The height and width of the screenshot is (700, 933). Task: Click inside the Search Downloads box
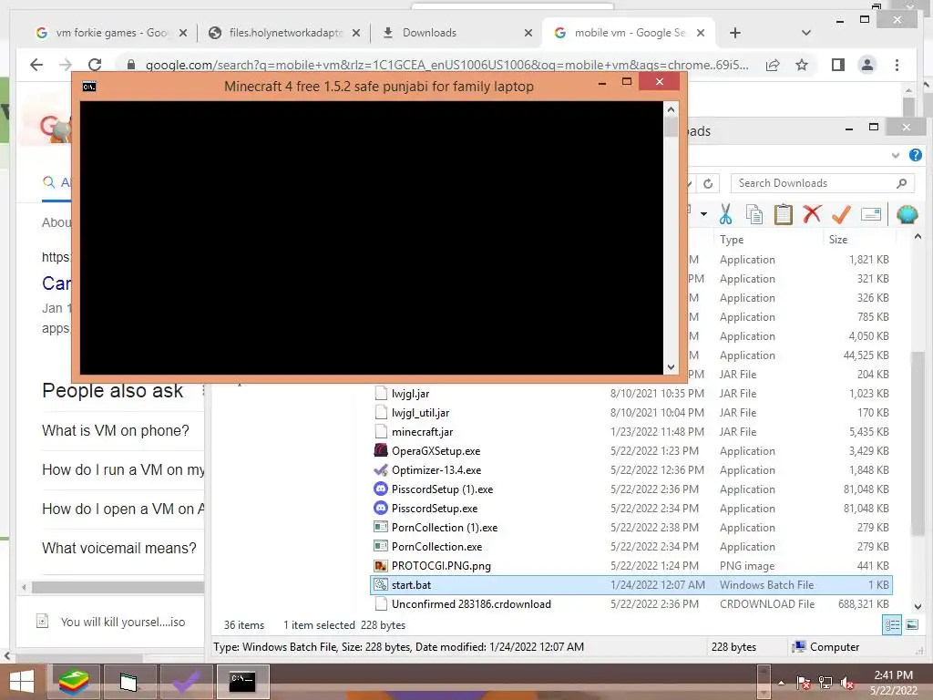click(822, 183)
